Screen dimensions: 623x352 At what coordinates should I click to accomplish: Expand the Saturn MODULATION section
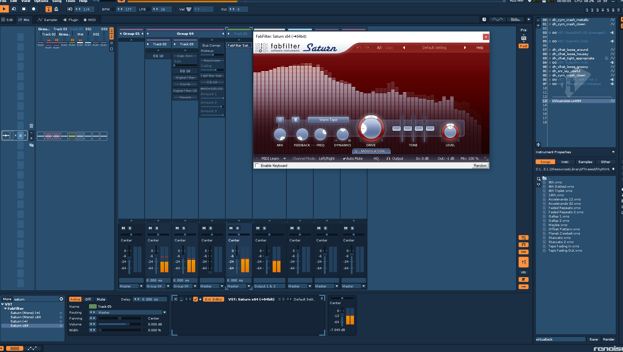[x=371, y=151]
